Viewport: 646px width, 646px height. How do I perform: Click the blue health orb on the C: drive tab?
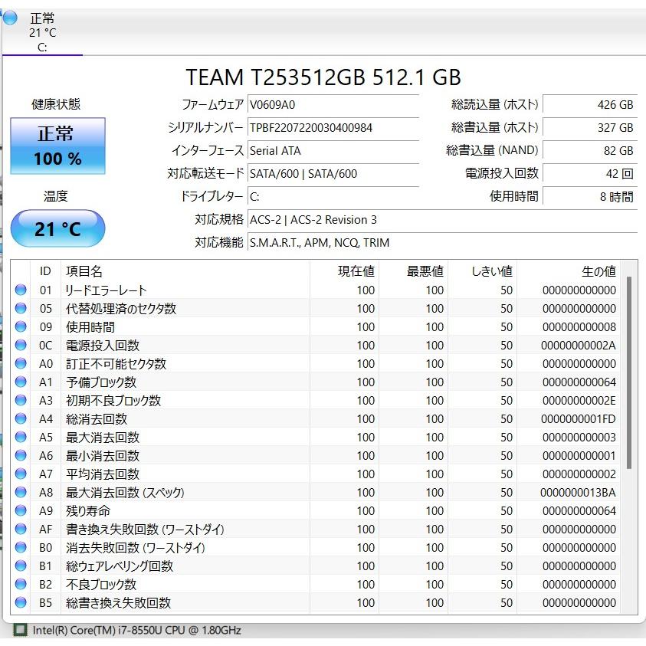[8, 19]
